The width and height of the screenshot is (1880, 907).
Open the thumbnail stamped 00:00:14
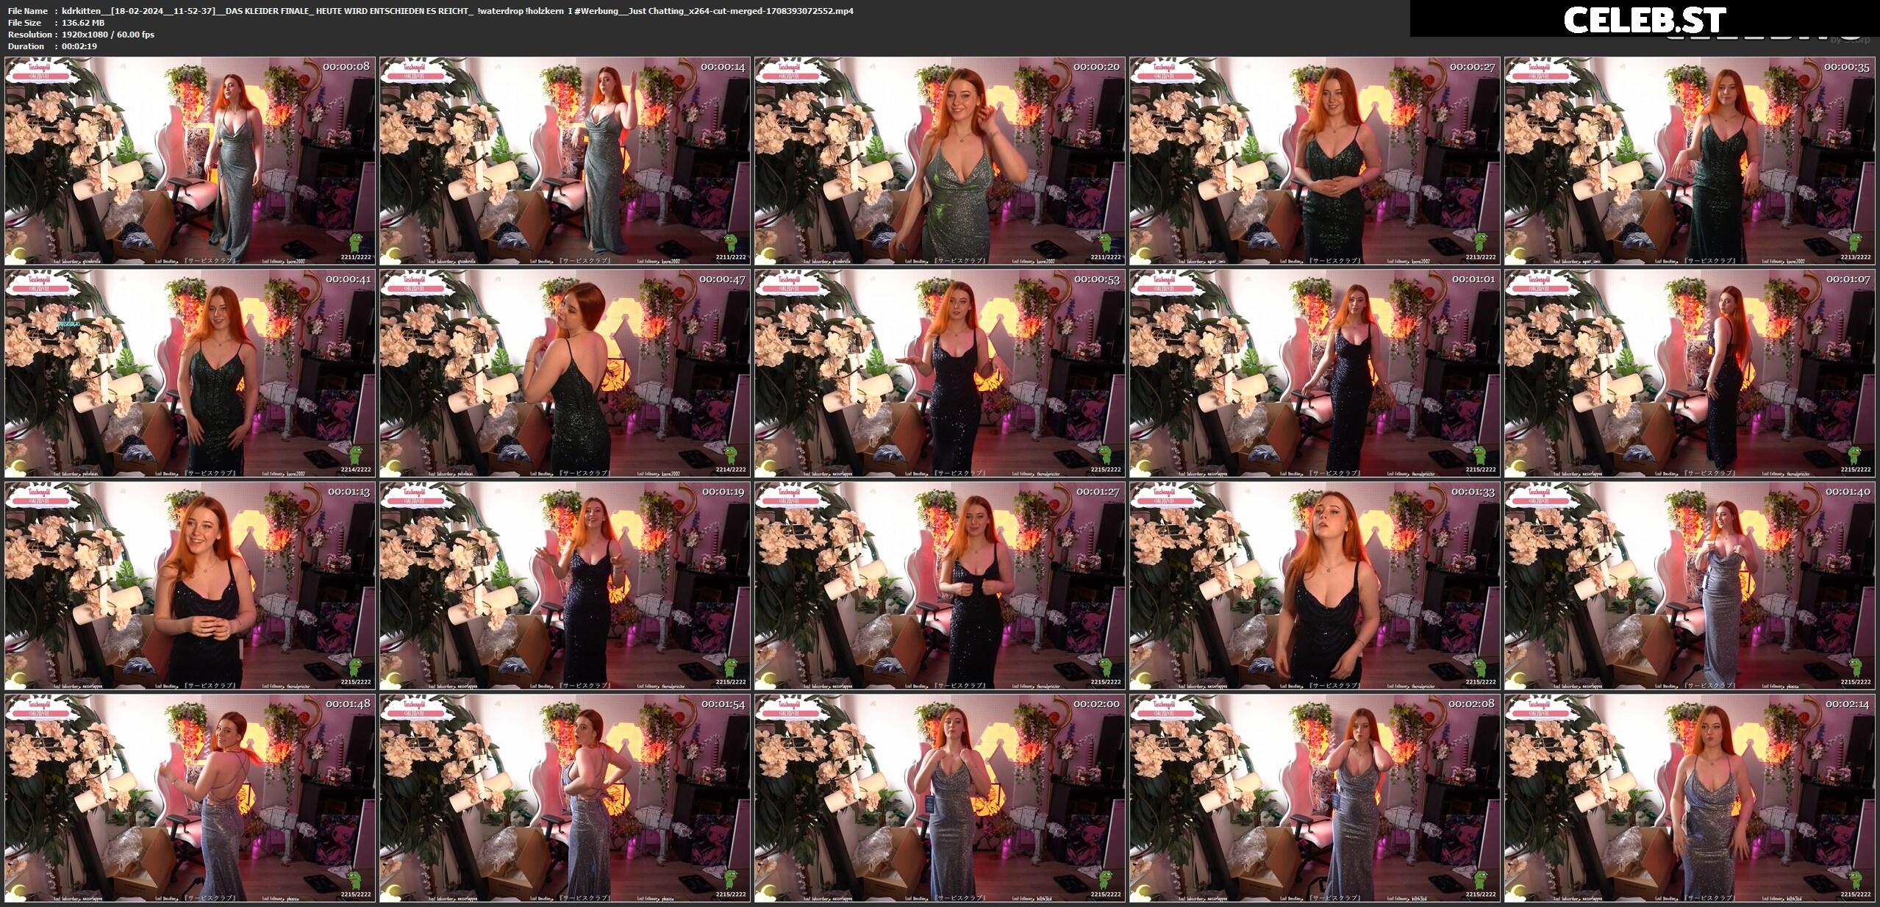[565, 161]
